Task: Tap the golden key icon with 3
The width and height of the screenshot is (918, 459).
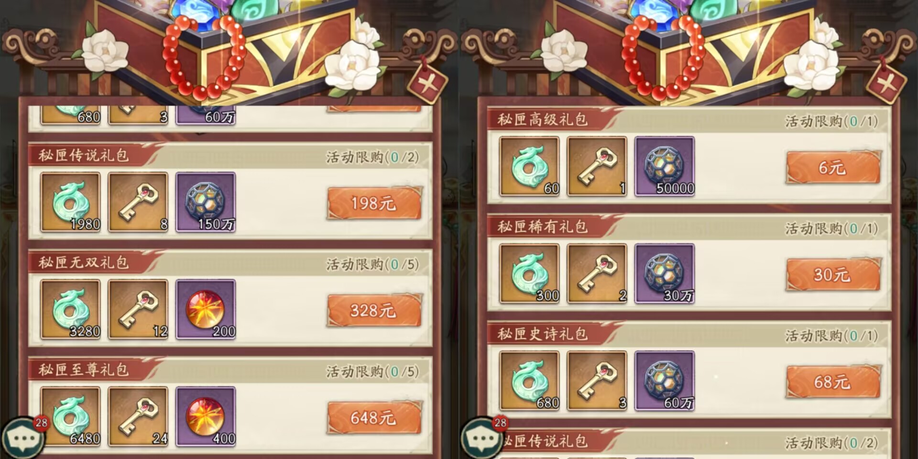Action: point(597,381)
